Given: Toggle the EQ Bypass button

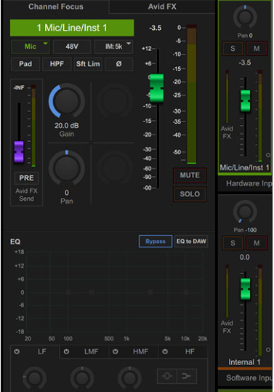Looking at the screenshot, I should (156, 241).
